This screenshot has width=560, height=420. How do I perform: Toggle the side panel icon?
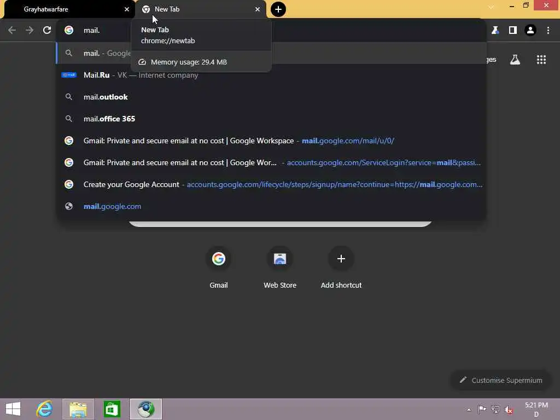[x=513, y=31]
